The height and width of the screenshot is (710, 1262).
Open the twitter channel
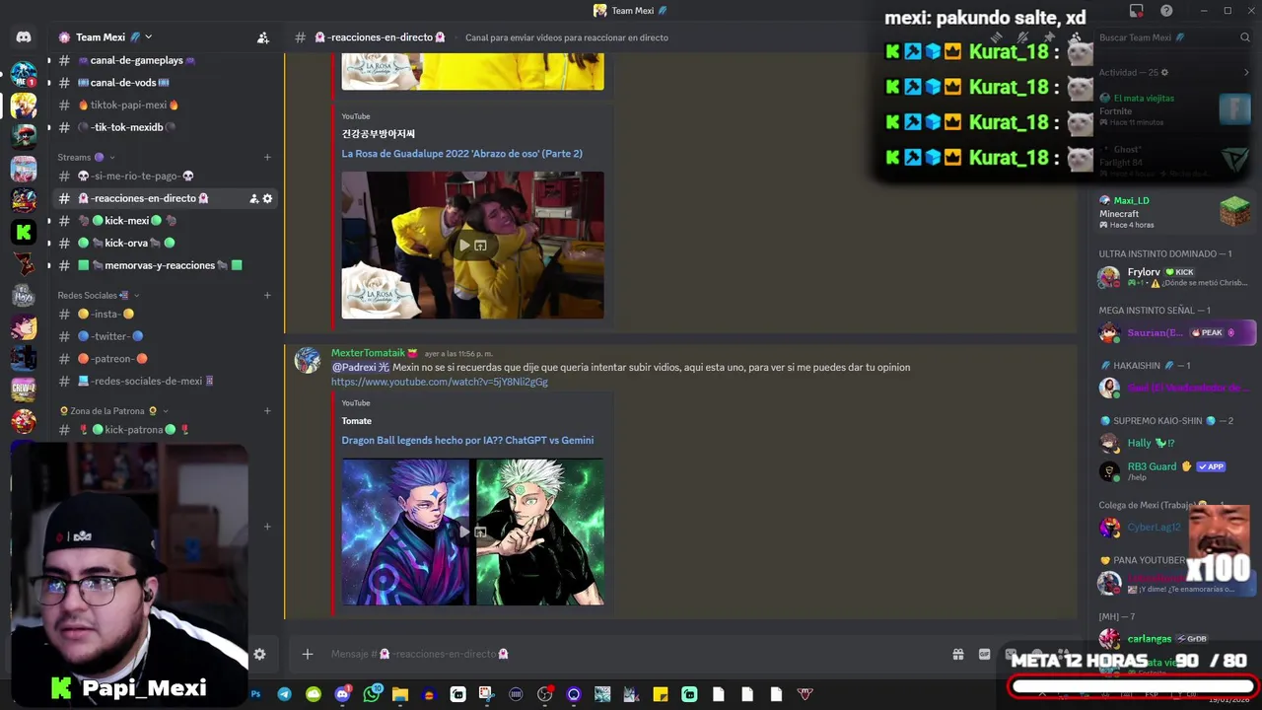[x=163, y=336]
